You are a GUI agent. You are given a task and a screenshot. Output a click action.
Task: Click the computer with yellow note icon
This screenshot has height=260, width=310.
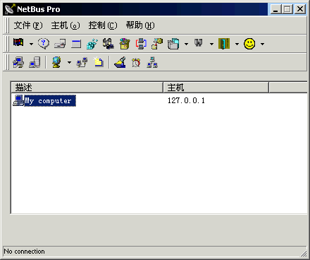click(x=157, y=44)
